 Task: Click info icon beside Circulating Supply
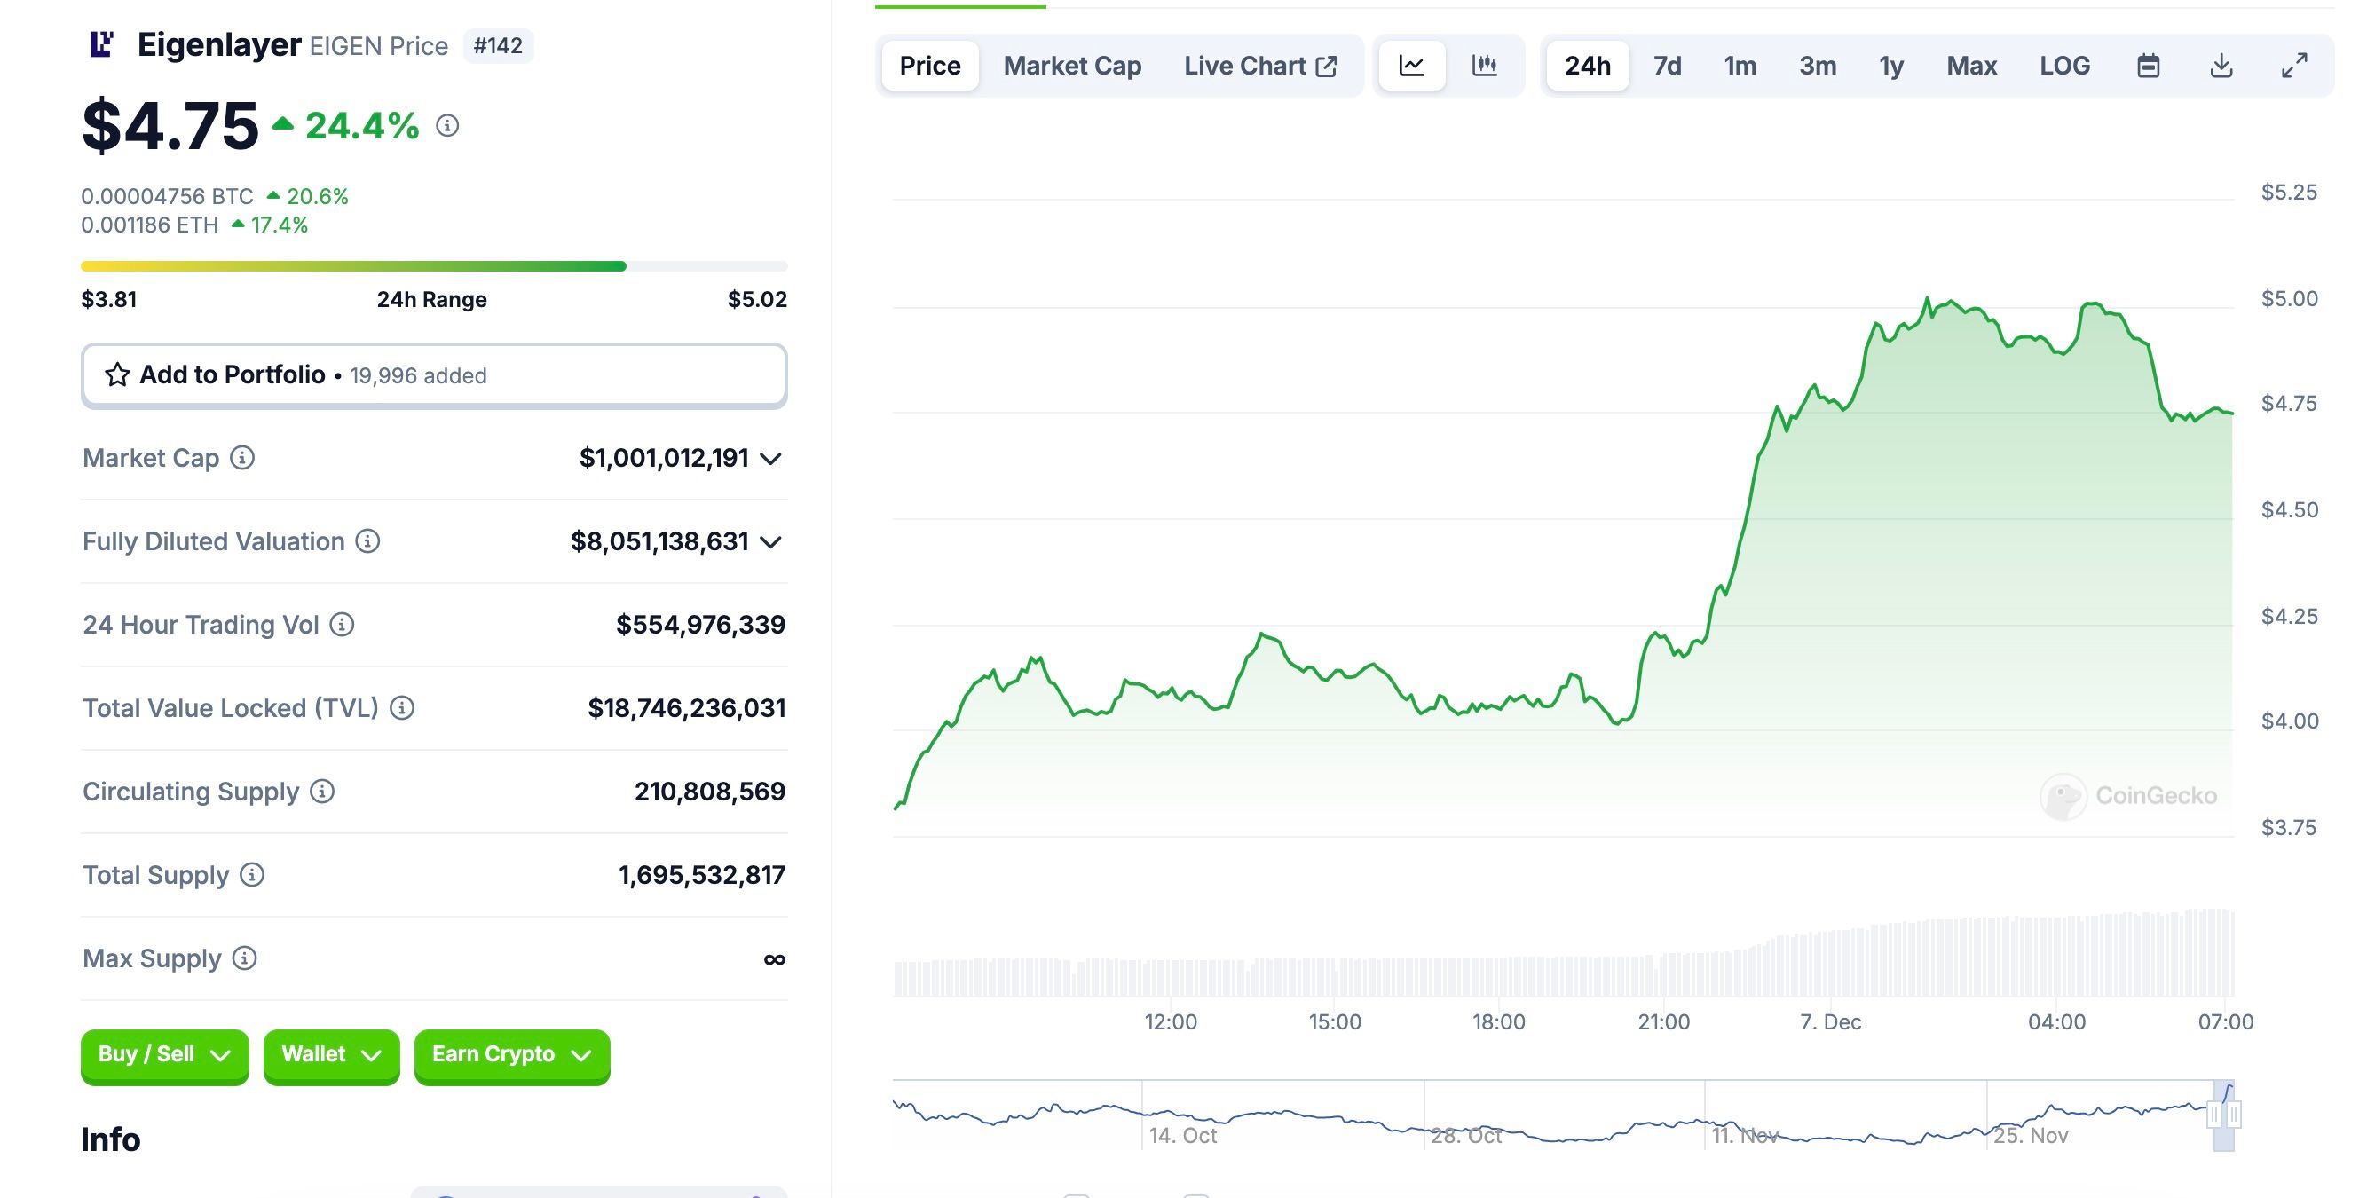point(322,792)
